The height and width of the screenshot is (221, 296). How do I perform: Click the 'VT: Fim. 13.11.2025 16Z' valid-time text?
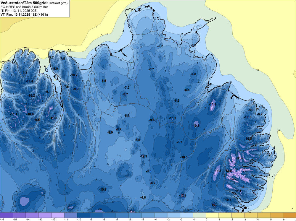point(19,14)
